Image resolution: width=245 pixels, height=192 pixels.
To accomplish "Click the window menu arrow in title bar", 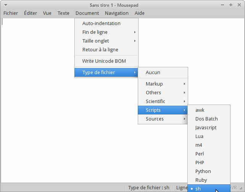I will (5, 5).
